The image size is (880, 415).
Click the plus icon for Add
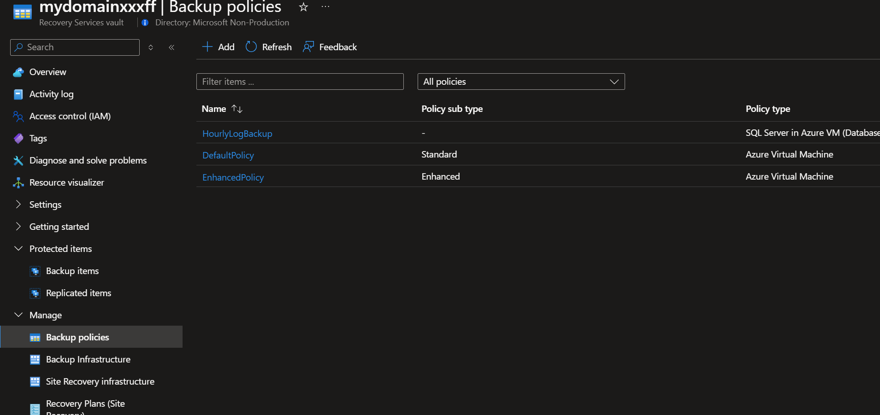coord(207,47)
